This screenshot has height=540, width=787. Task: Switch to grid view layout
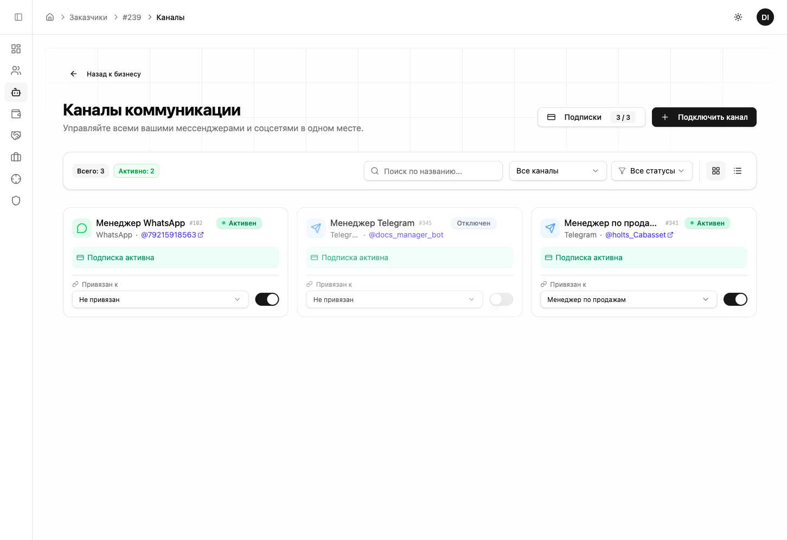[x=715, y=171]
